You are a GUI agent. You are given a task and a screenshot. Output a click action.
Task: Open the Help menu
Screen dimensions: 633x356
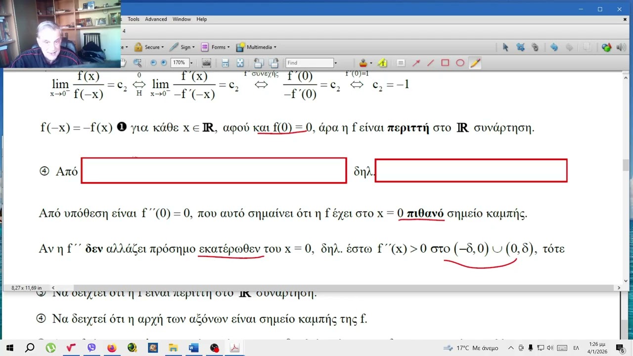(x=201, y=19)
